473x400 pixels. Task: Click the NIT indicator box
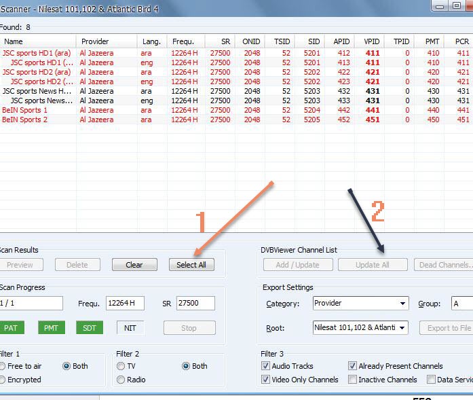[130, 328]
